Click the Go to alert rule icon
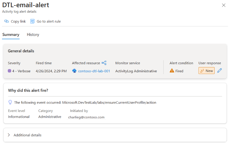231x148 pixels. [x=33, y=21]
